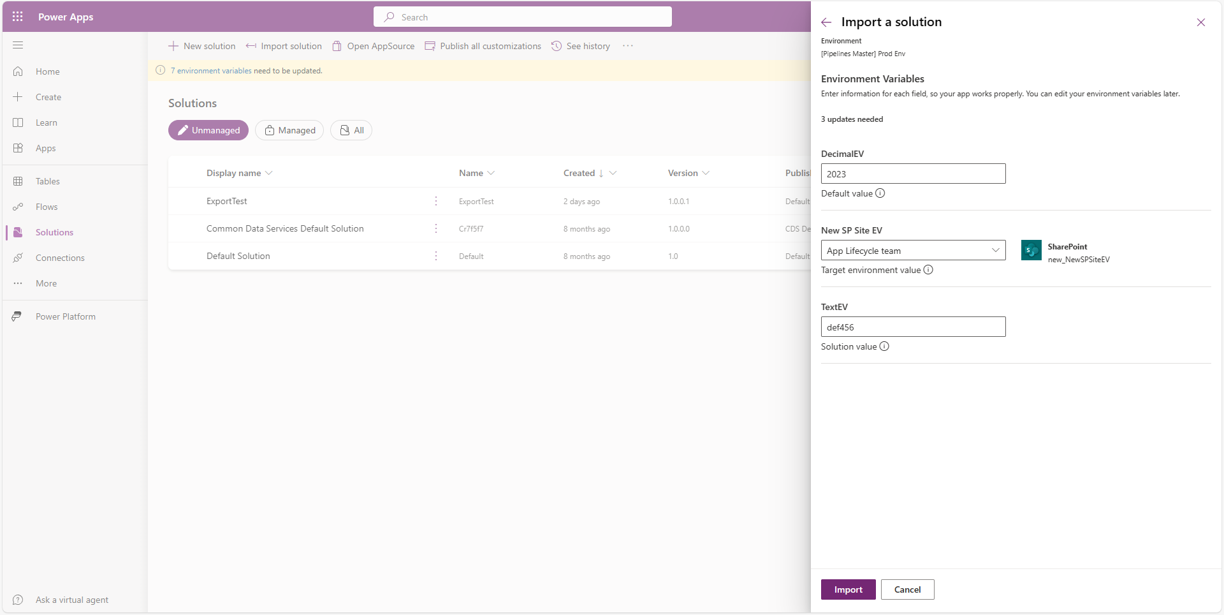The width and height of the screenshot is (1224, 615).
Task: Enable the Unmanaged filter pill
Action: point(208,130)
